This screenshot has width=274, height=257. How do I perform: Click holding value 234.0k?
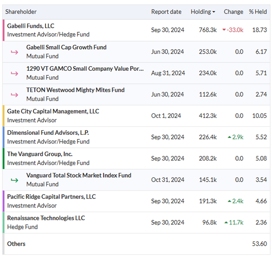(x=208, y=73)
